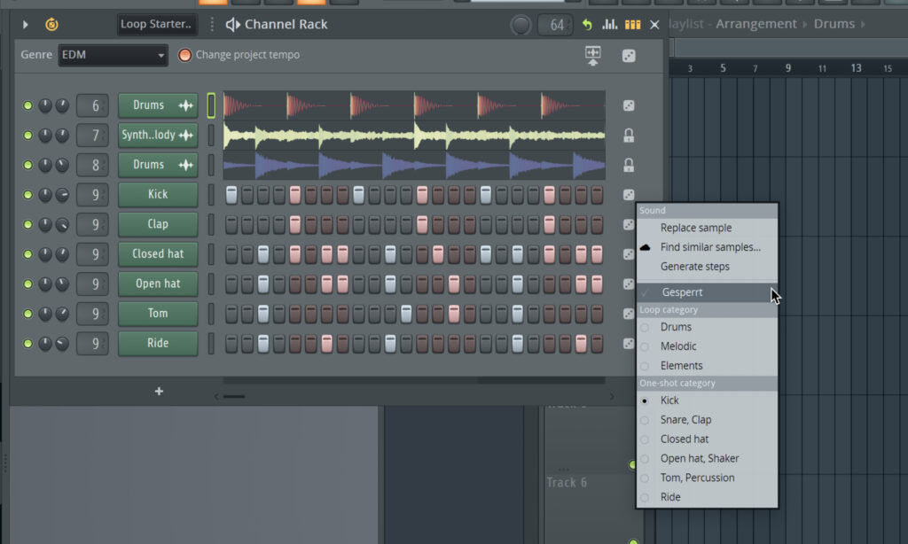Click the speaker icon beside Channel Rack title
Image resolution: width=908 pixels, height=544 pixels.
(232, 24)
